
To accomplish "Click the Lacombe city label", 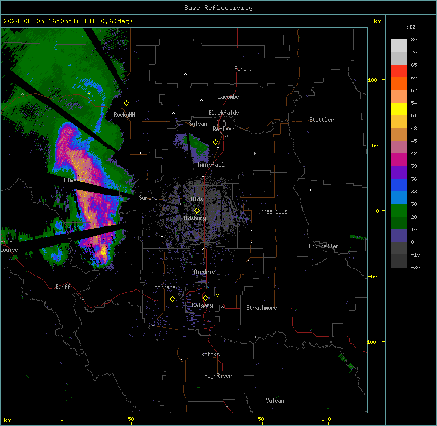I will (x=228, y=97).
